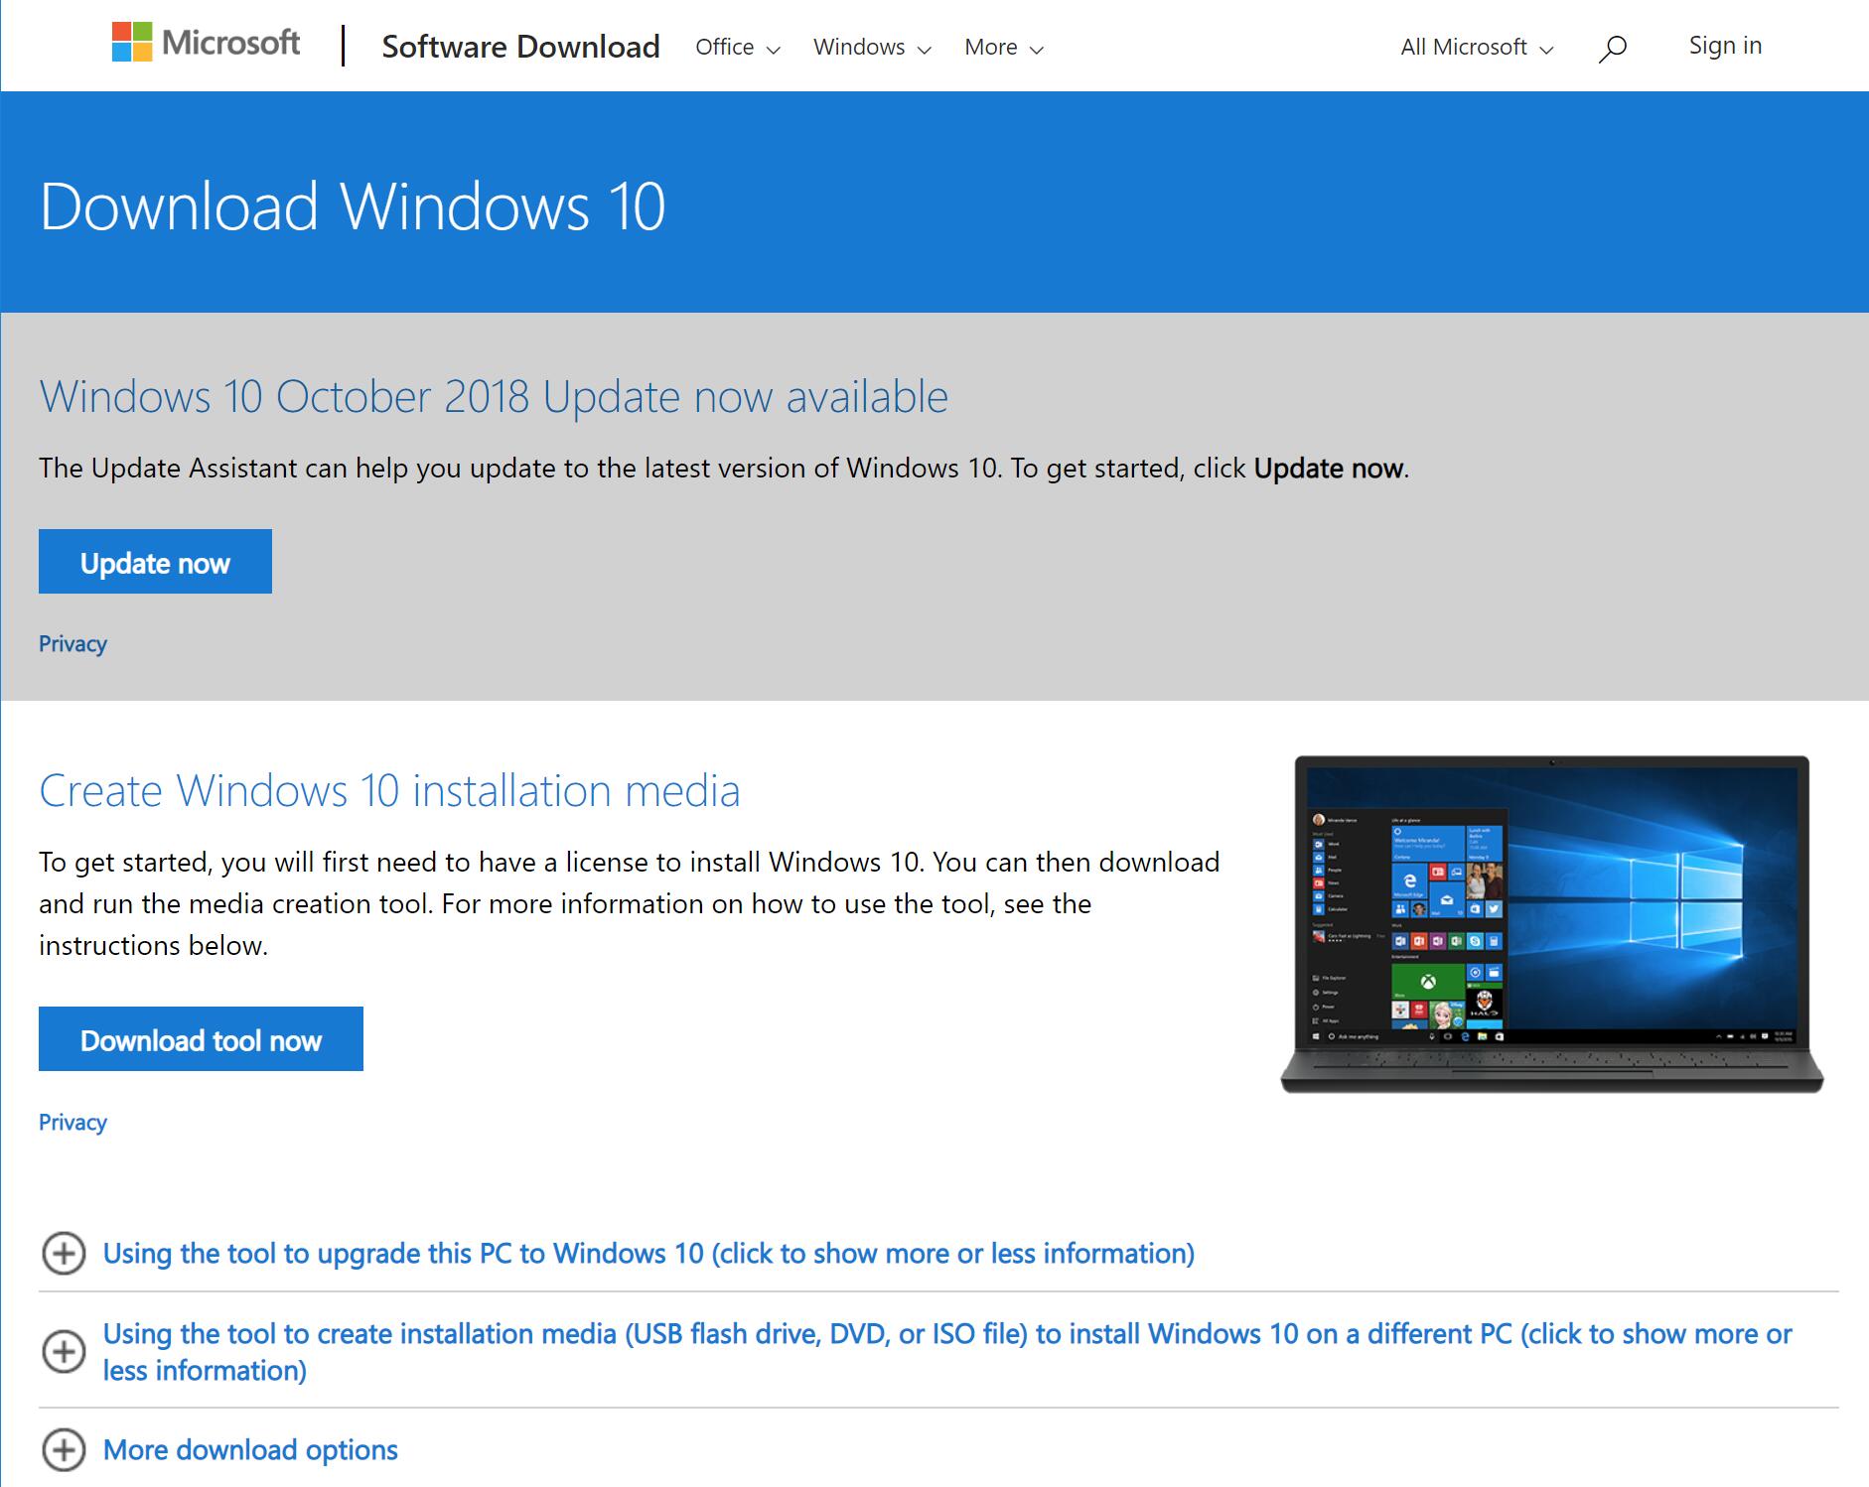Click Sign in
This screenshot has height=1487, width=1869.
point(1725,46)
